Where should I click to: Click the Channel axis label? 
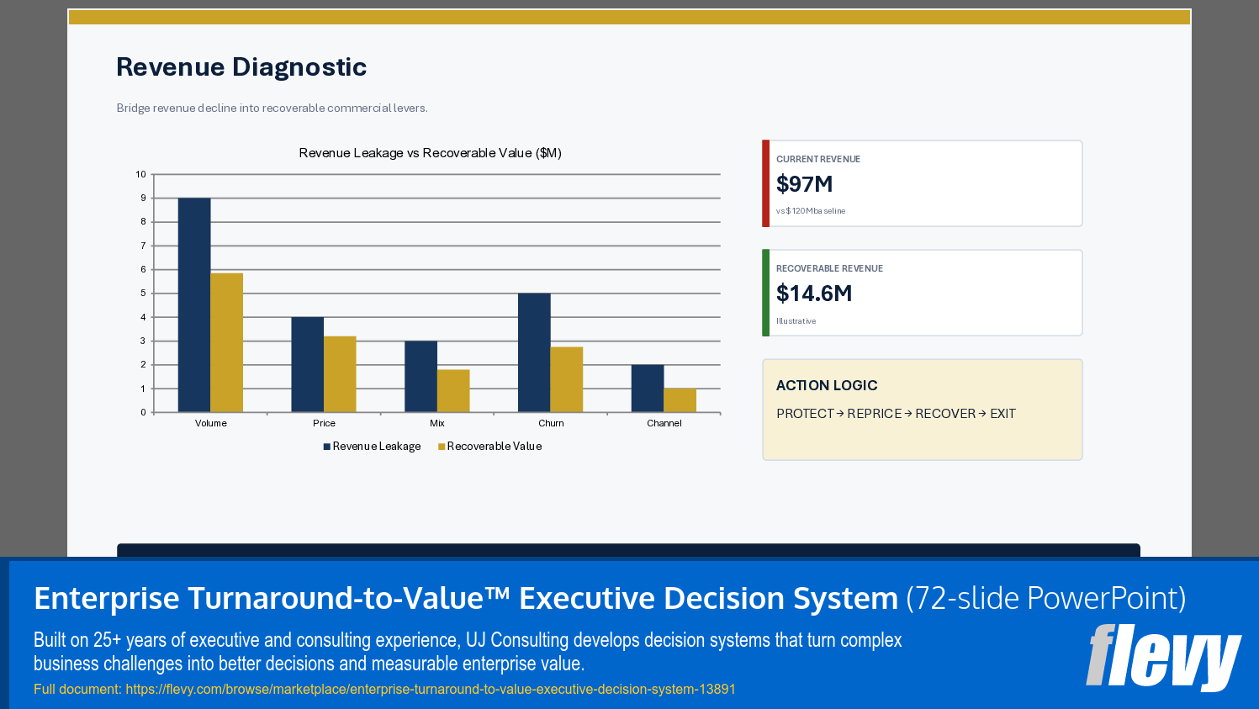664,423
